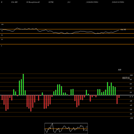
Task: Click the RSI axis 50 label
Action: click(2, 35)
